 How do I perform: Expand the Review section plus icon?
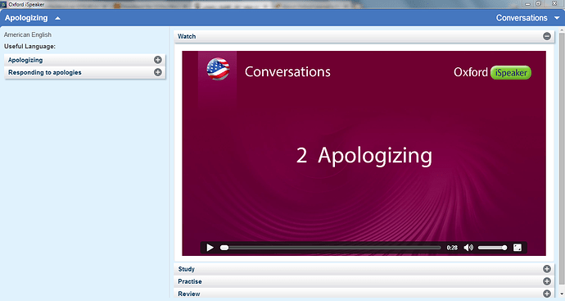pyautogui.click(x=547, y=294)
